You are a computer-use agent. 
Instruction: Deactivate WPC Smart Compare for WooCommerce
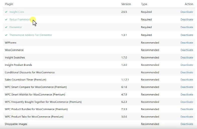point(187,87)
